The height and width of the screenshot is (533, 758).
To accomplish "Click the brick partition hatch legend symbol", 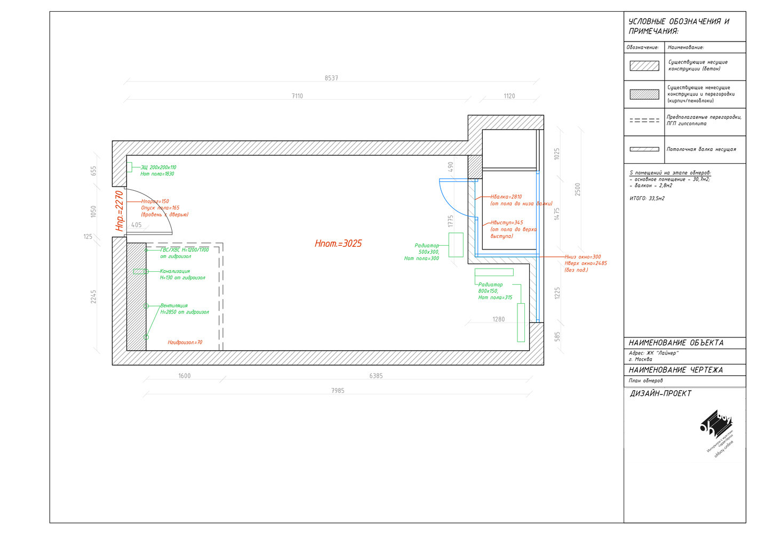I will pos(644,94).
